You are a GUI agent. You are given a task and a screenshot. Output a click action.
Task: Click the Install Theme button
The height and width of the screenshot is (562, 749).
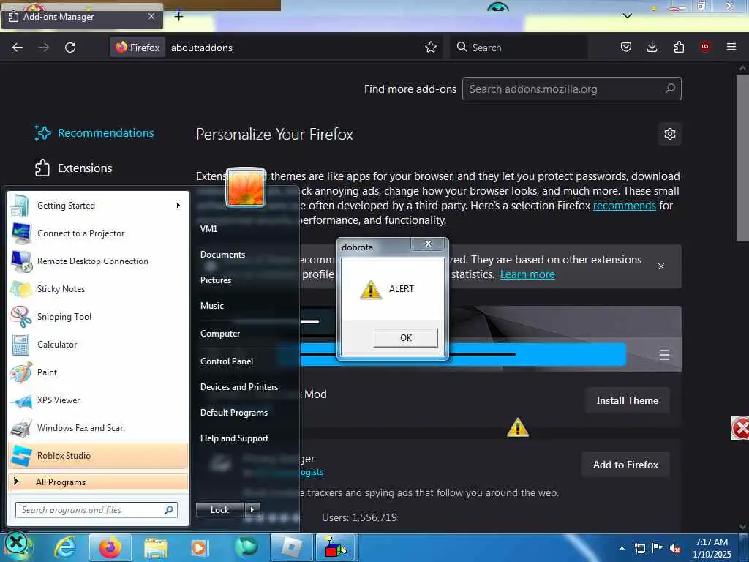[627, 400]
